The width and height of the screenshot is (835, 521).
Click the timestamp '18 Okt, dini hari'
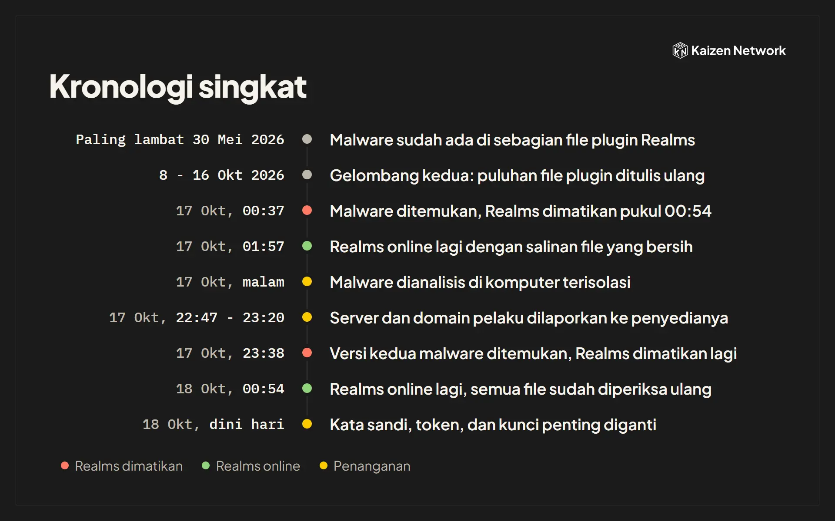214,425
